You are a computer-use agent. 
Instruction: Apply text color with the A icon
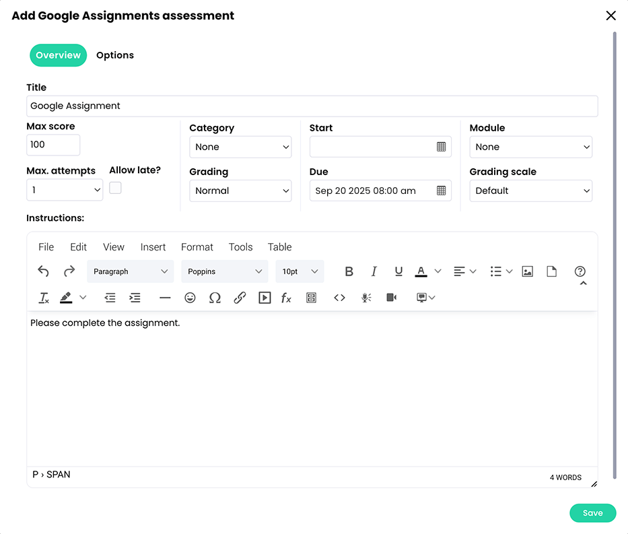tap(421, 271)
